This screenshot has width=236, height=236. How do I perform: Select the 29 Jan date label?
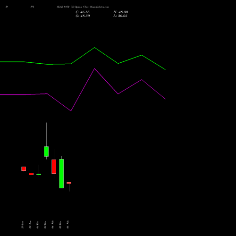tap(23, 225)
